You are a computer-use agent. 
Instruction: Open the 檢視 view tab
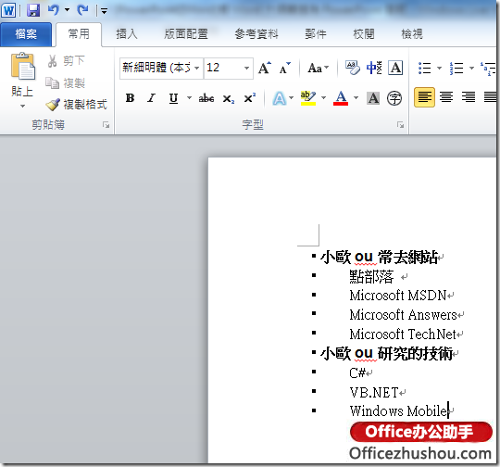(x=412, y=34)
